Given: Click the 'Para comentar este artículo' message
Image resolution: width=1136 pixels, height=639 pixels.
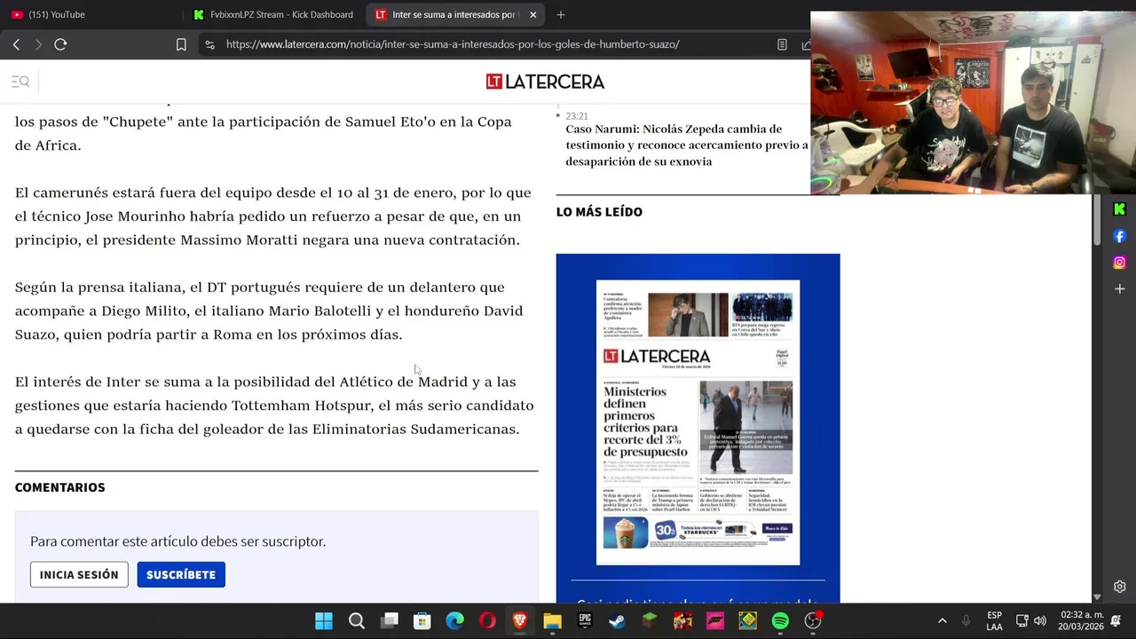Looking at the screenshot, I should 178,541.
